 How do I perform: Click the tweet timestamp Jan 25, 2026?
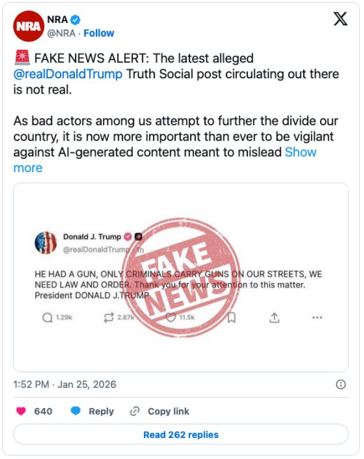(65, 384)
